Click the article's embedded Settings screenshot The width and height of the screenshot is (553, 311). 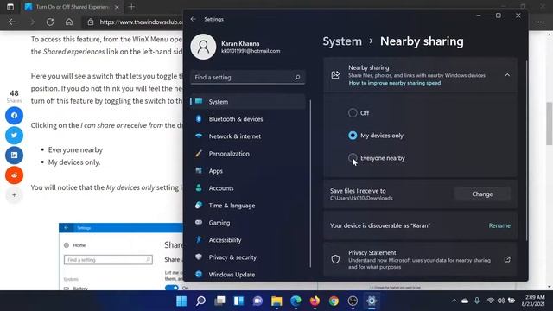[121, 257]
